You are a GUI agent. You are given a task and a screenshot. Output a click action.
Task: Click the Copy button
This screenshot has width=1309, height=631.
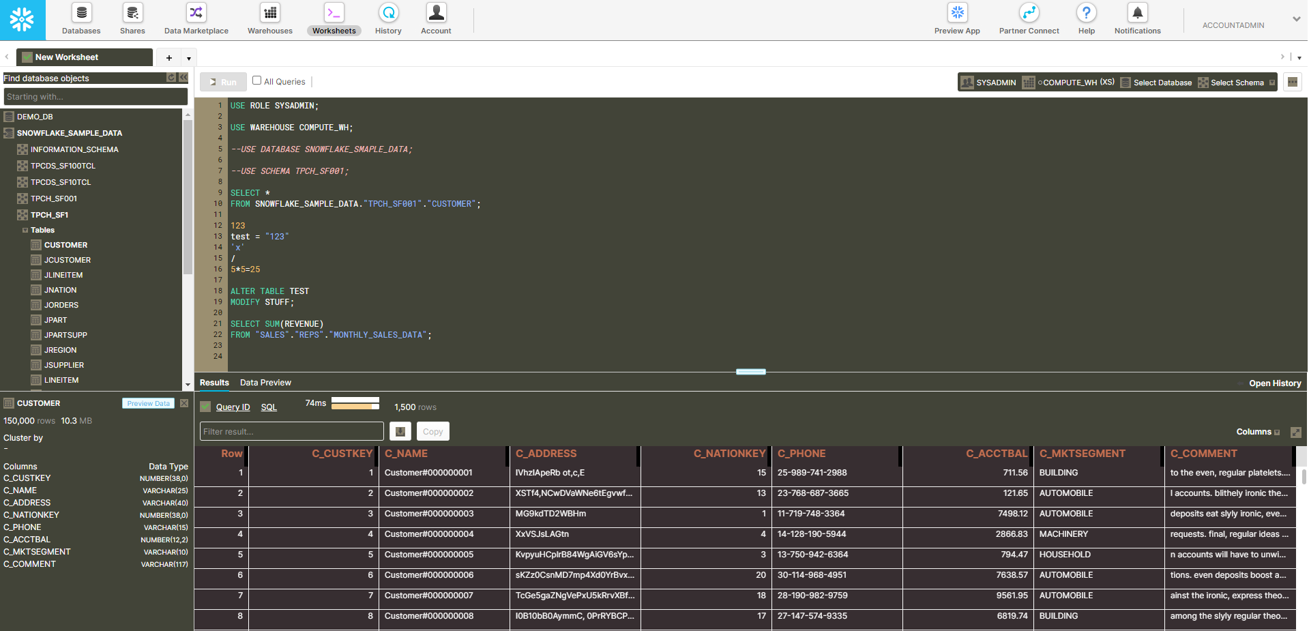[x=433, y=431]
